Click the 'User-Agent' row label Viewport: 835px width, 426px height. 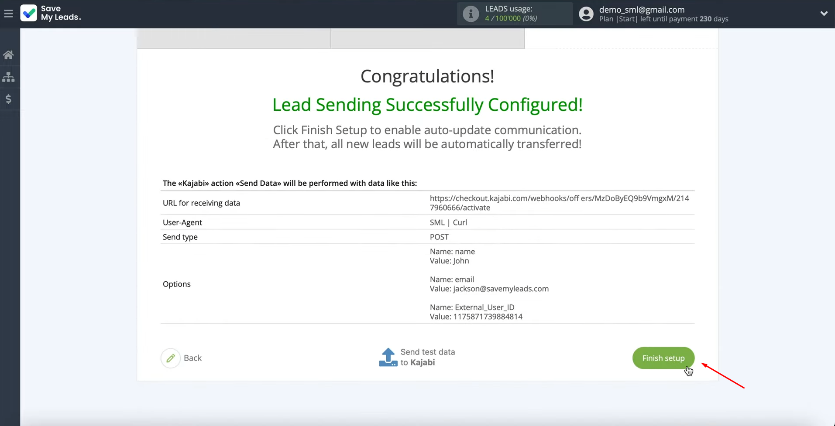click(x=182, y=222)
